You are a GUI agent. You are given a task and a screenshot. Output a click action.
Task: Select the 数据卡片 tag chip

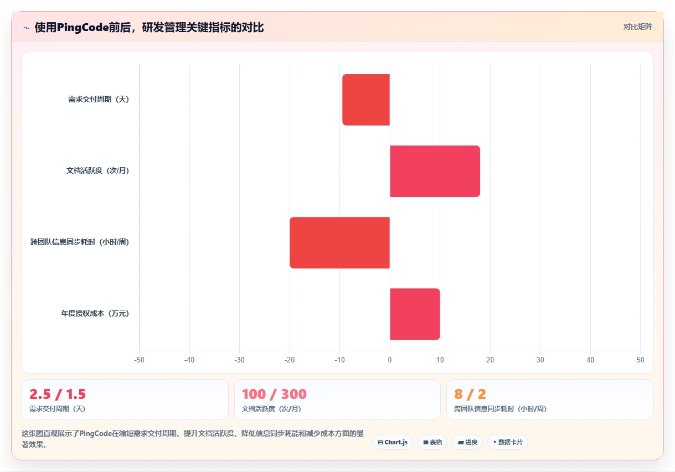pyautogui.click(x=508, y=442)
